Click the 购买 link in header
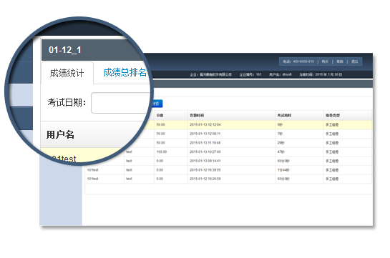 (x=325, y=61)
